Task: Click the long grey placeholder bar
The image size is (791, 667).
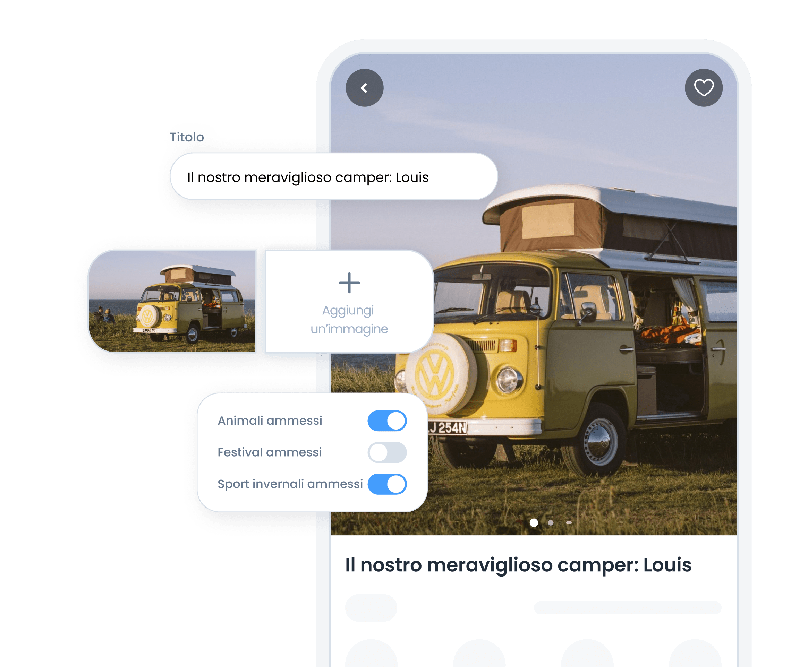Action: pyautogui.click(x=627, y=608)
